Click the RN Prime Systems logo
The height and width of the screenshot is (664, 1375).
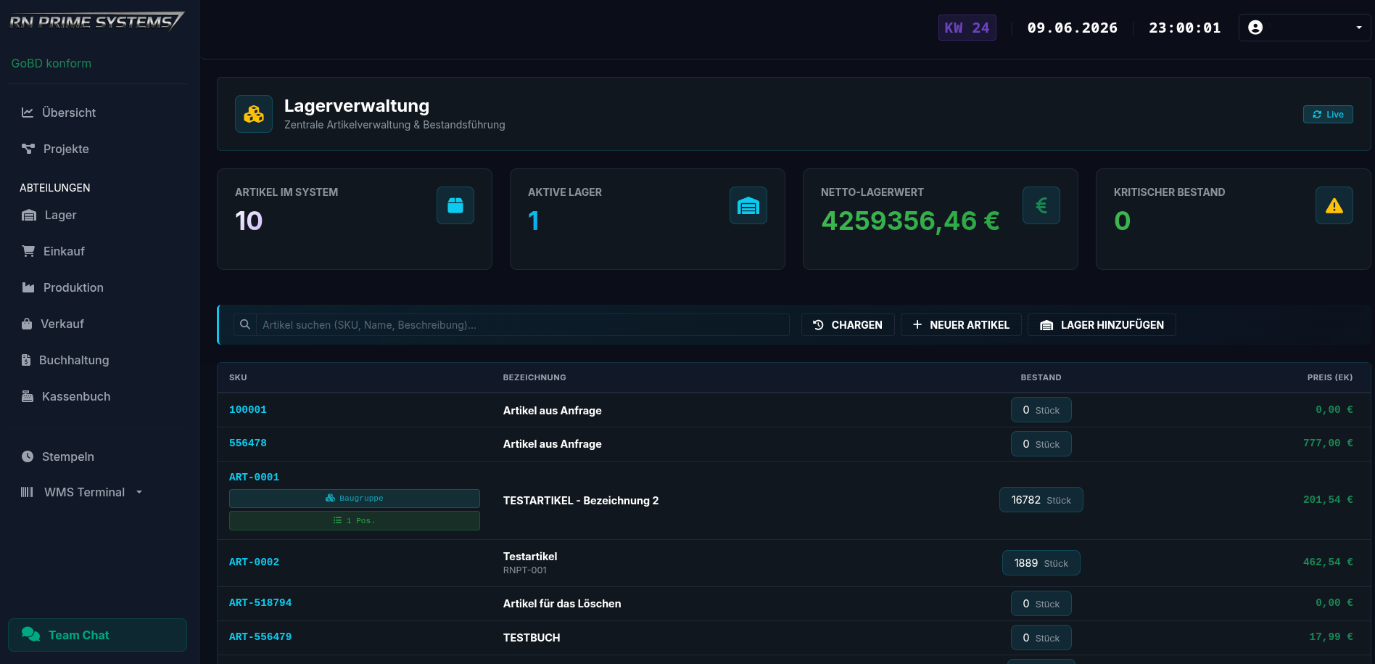click(x=96, y=21)
